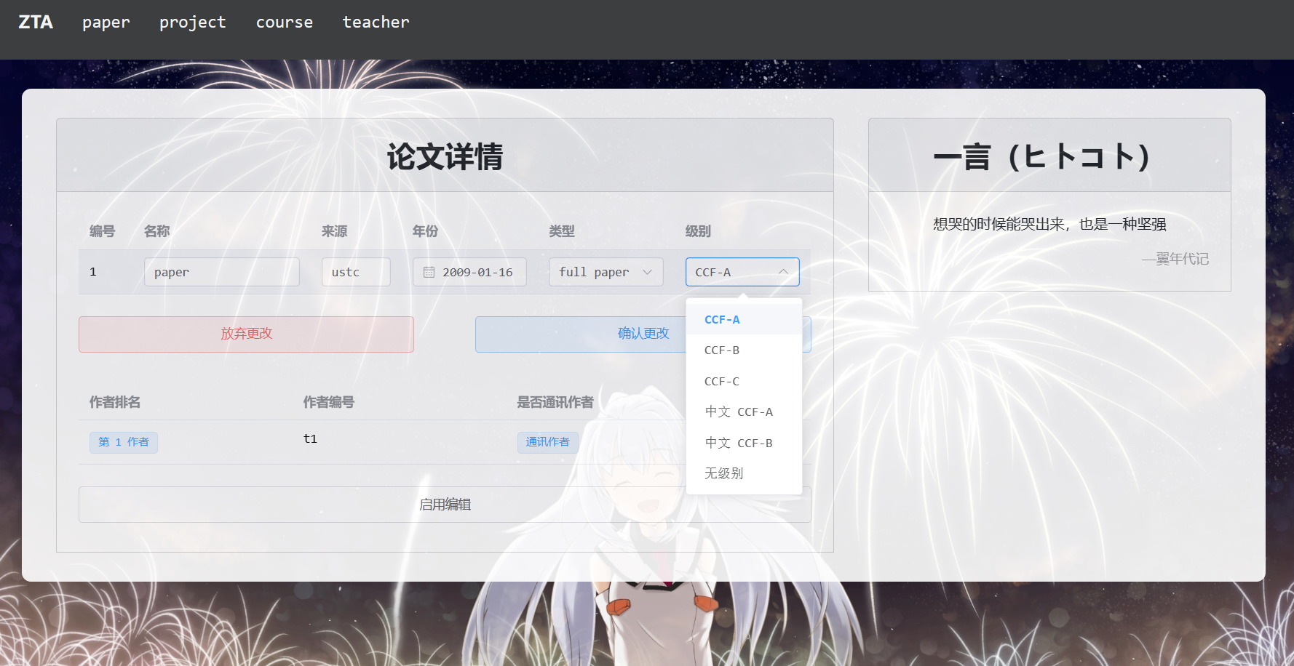
Task: Collapse the CCF-A level dropdown
Action: (742, 272)
